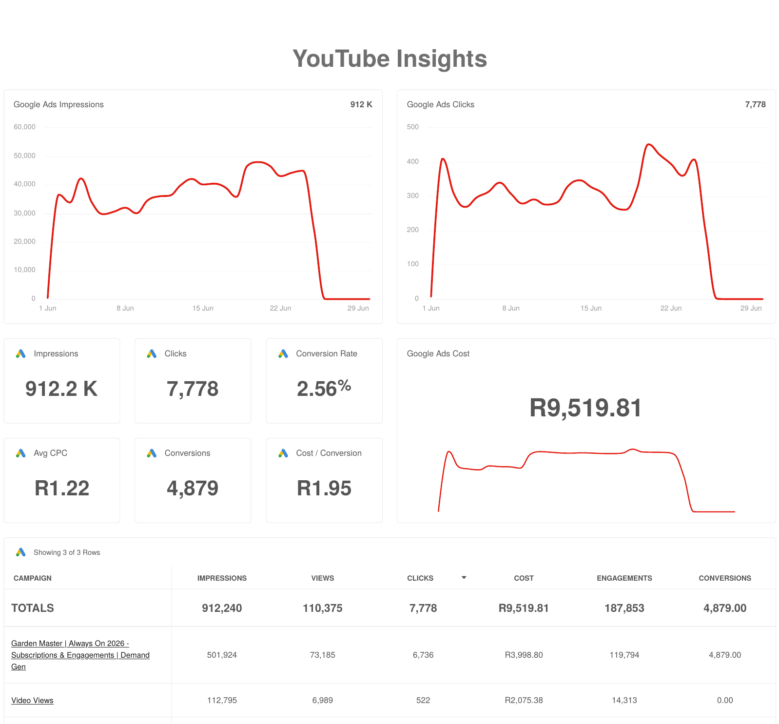The height and width of the screenshot is (724, 779).
Task: Click the 7,778 total on Clicks chart
Action: pyautogui.click(x=755, y=104)
